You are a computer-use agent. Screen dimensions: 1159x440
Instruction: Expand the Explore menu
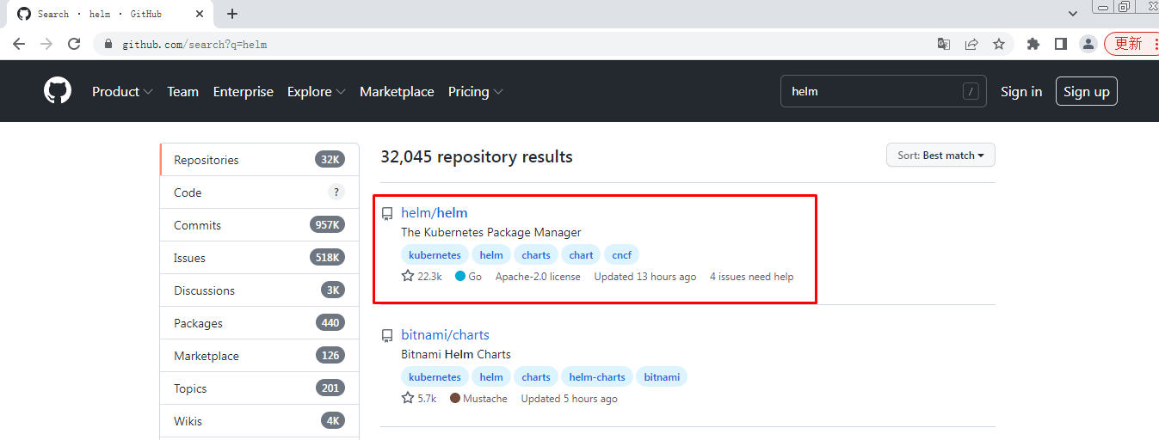317,91
